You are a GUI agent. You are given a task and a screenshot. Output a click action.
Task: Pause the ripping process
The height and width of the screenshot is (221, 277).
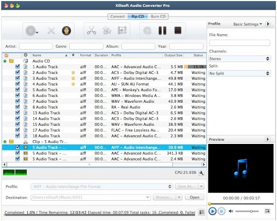pyautogui.click(x=163, y=31)
